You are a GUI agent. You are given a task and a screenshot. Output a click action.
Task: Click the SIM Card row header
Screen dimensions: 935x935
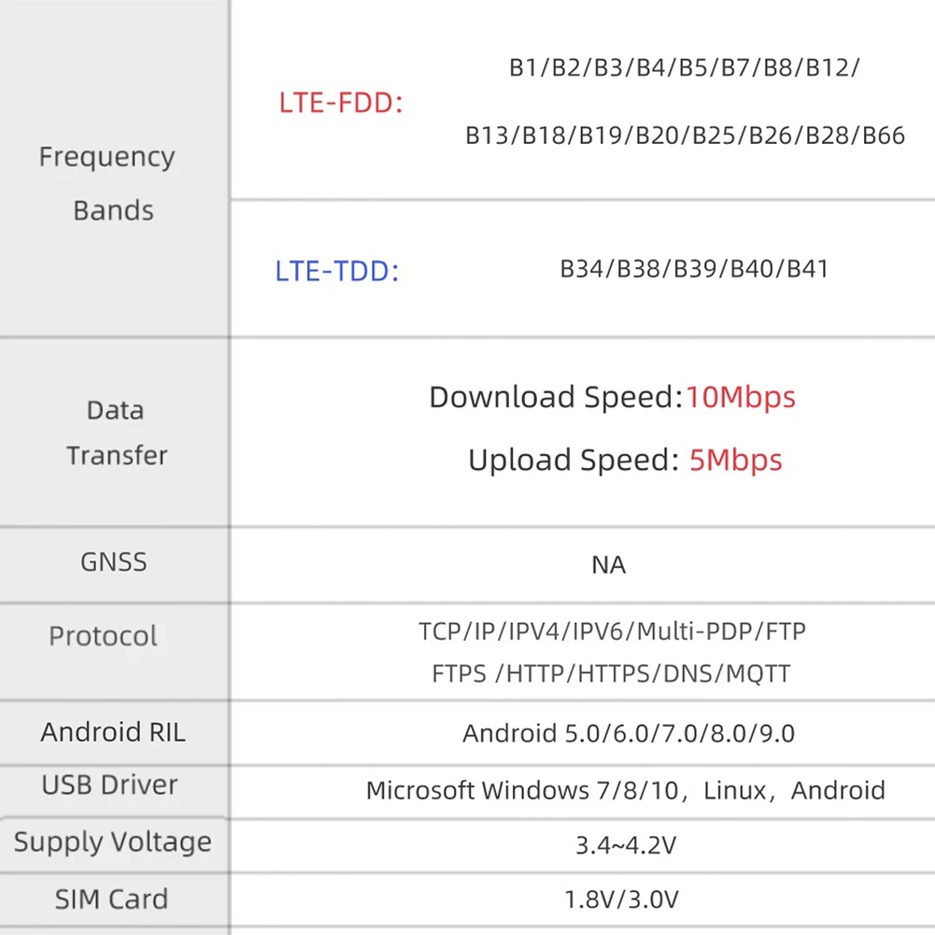(x=111, y=900)
